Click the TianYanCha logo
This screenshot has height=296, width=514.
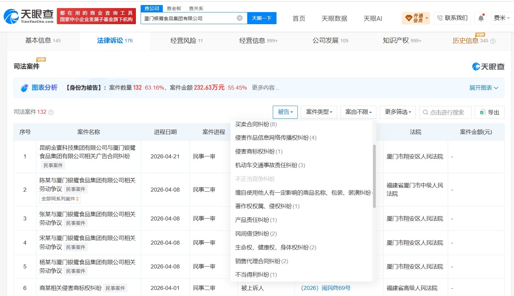point(29,16)
